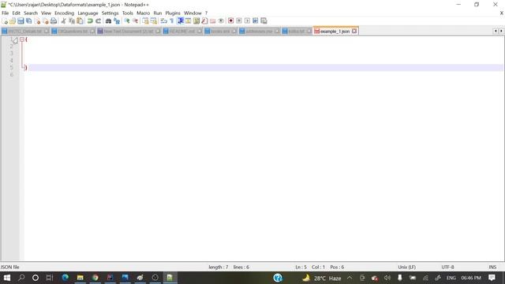Toggle file monitoring with the eye icon
Image resolution: width=505 pixels, height=284 pixels.
(x=221, y=21)
